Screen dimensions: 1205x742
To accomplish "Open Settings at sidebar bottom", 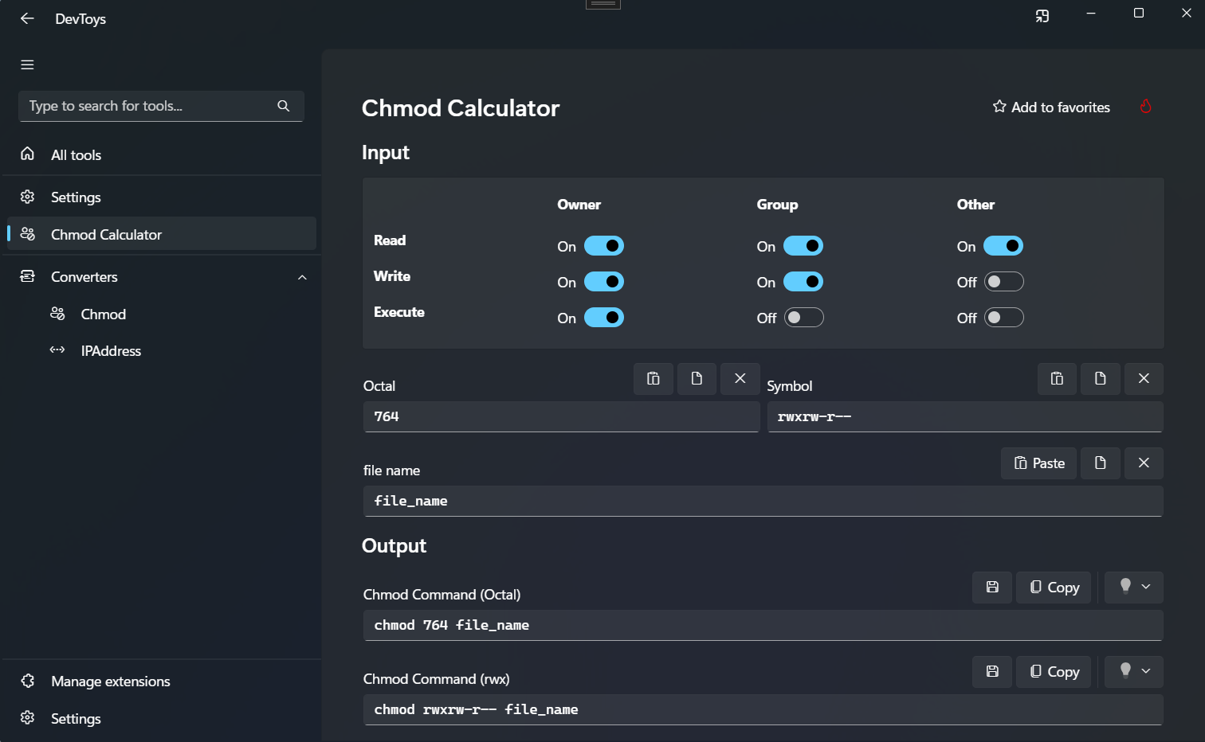I will [162, 718].
